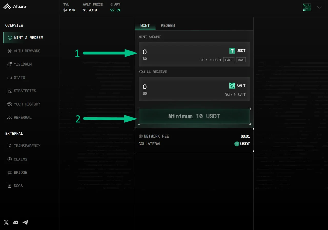The image size is (328, 230).
Task: Navigate to STRATEGIES
Action: pos(25,91)
